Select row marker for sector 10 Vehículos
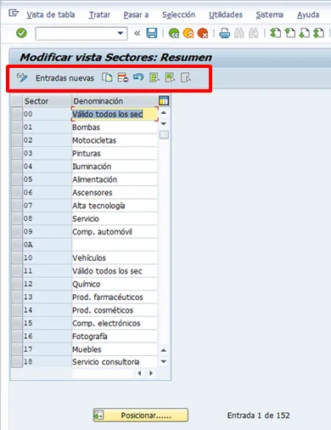Viewport: 331px width, 430px height. point(17,257)
